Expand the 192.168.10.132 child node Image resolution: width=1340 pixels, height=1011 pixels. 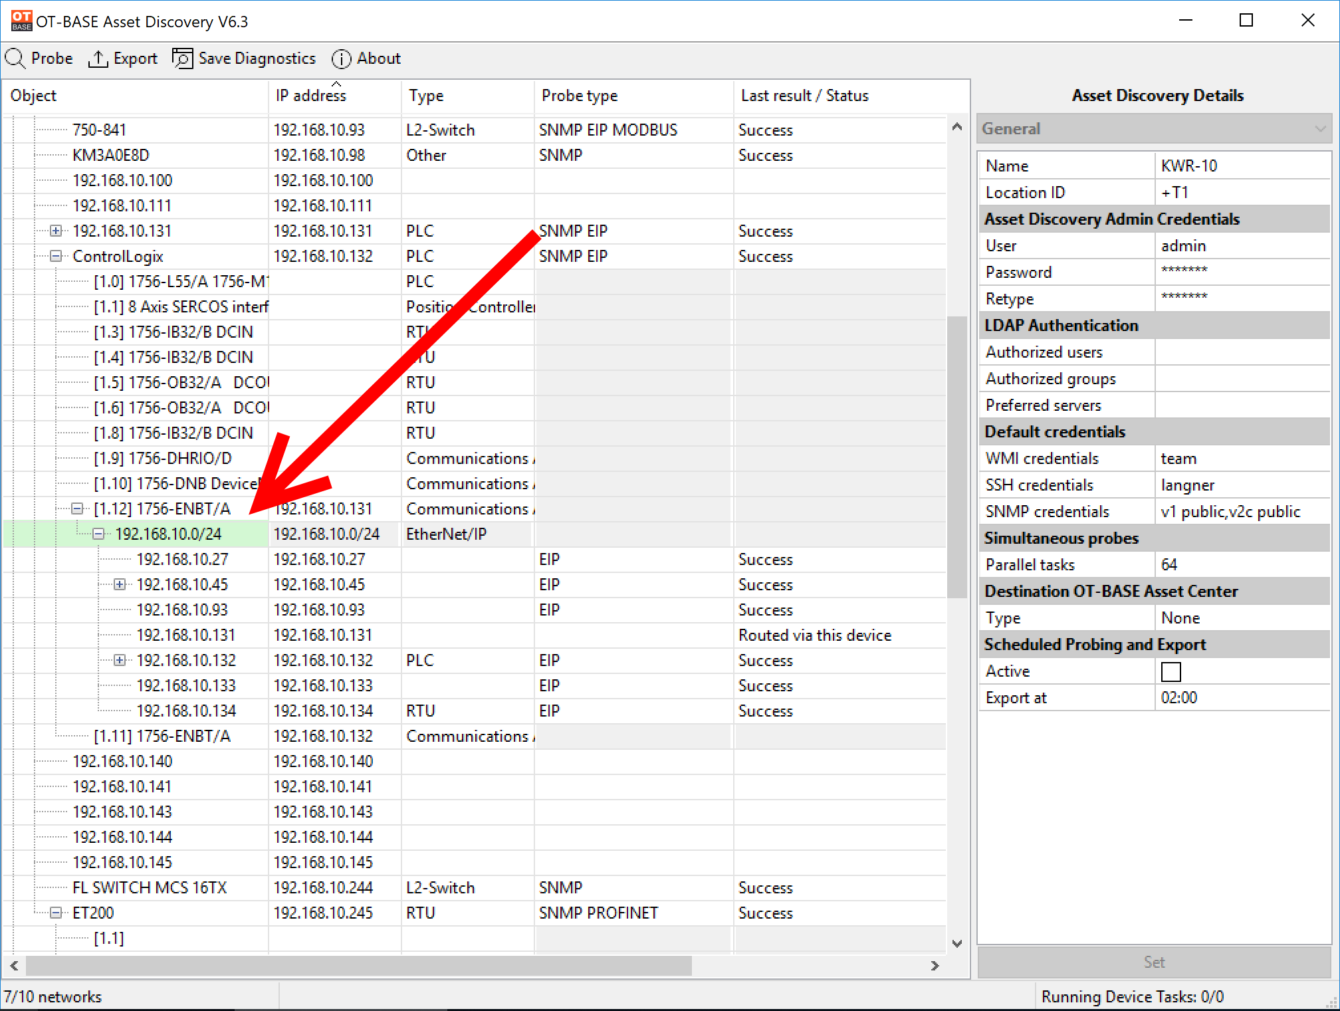(x=120, y=660)
